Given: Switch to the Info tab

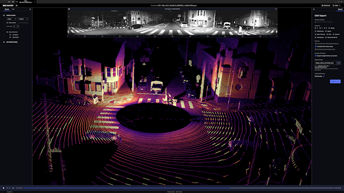Looking at the screenshot, I should tap(13, 9).
